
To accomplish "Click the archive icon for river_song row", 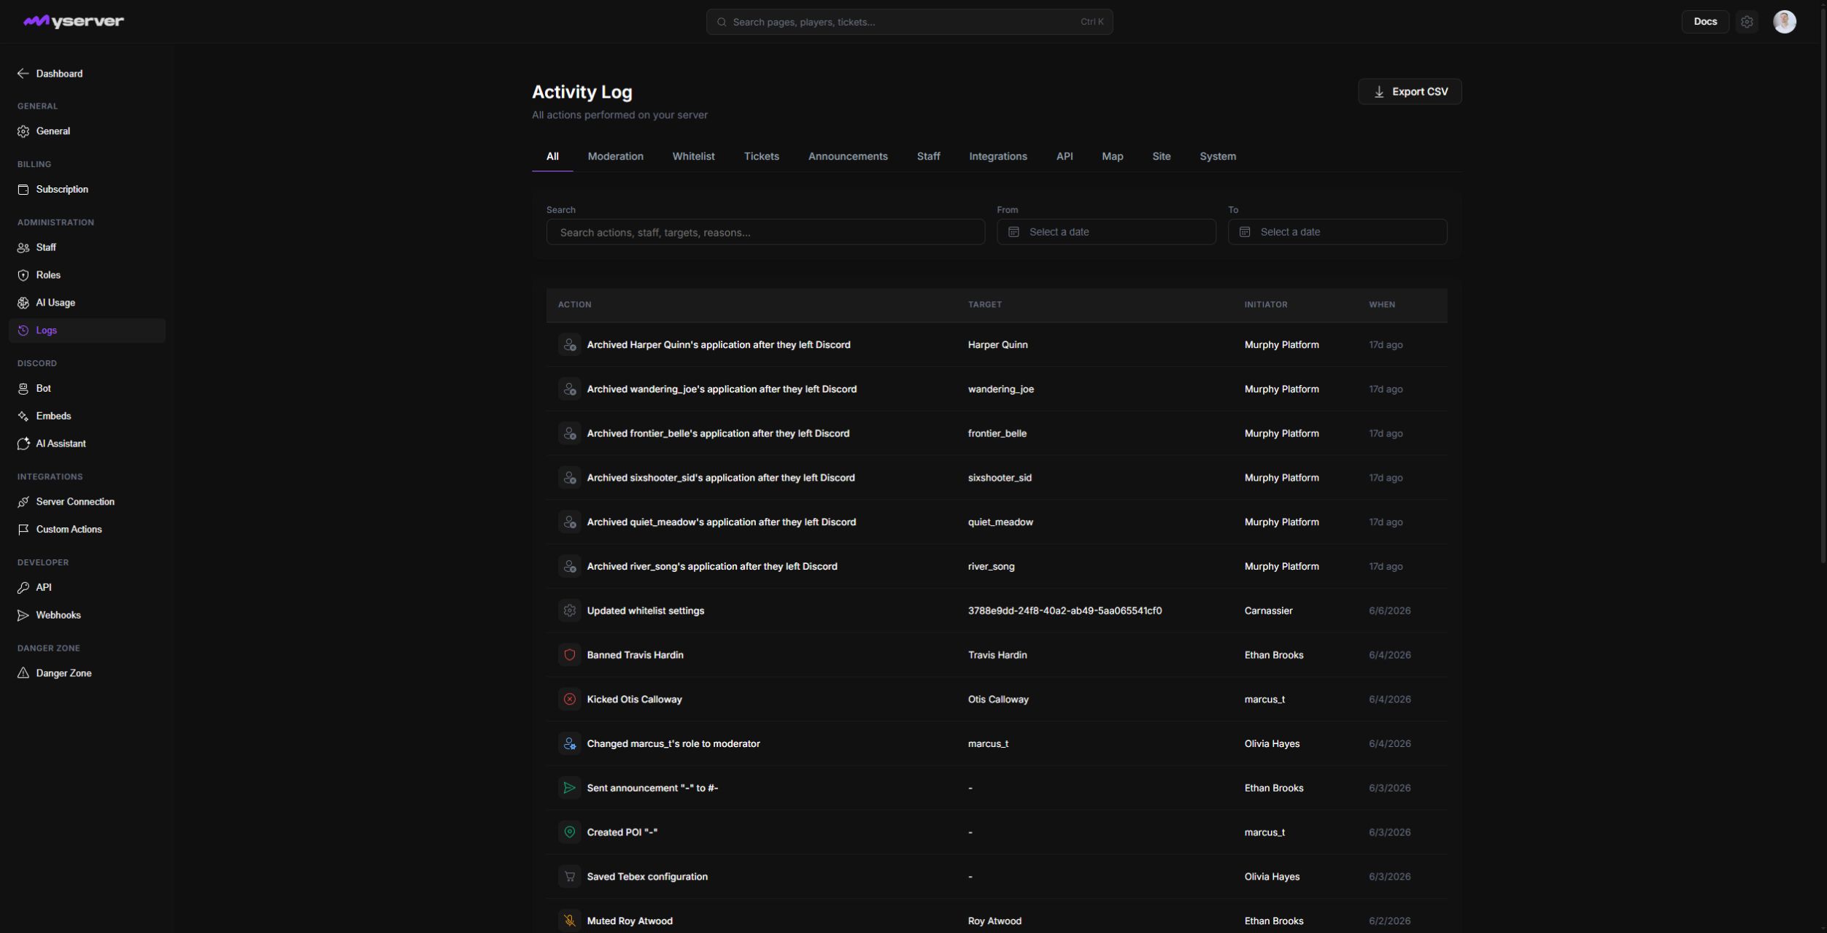I will pos(570,566).
